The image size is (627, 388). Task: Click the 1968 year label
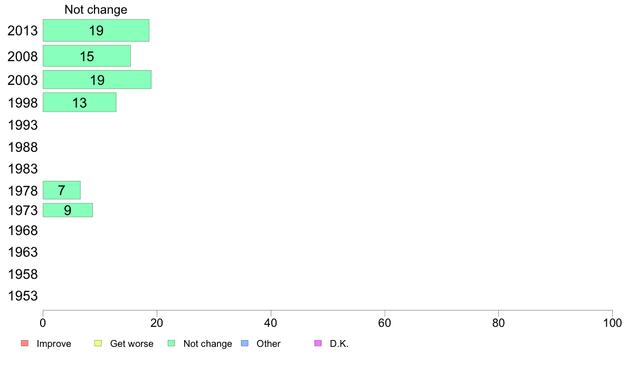(x=23, y=230)
